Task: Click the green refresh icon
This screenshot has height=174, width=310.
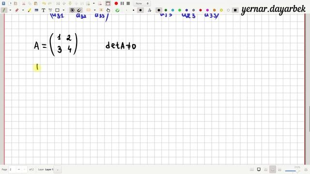Action: pos(117,10)
